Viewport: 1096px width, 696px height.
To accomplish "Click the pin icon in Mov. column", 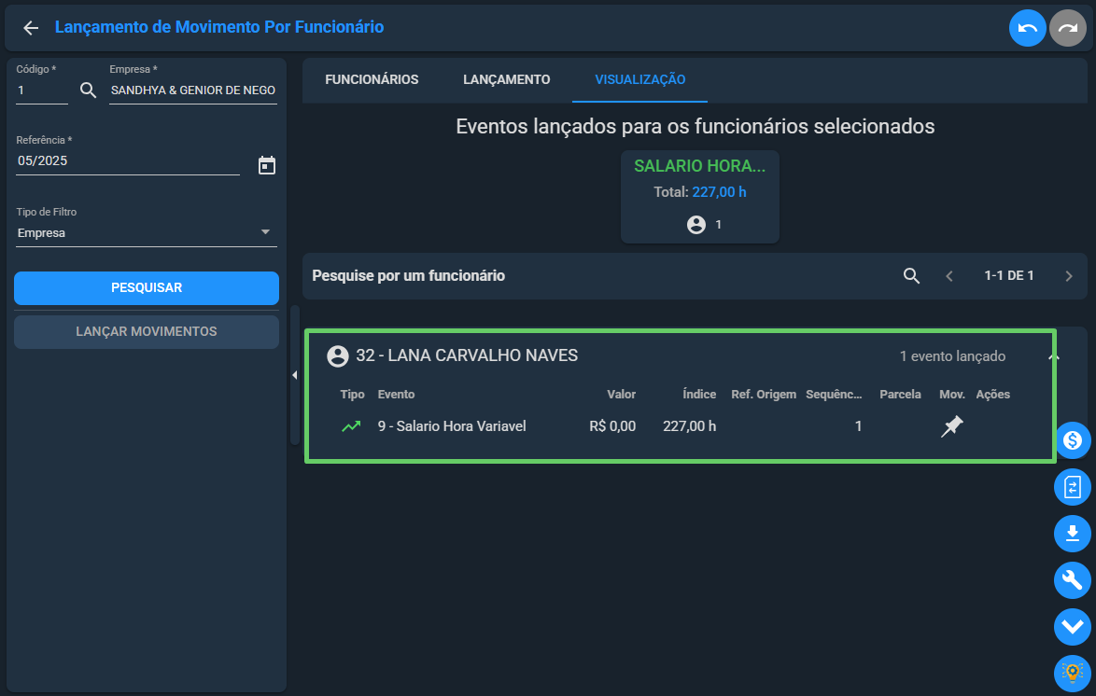I will point(951,426).
